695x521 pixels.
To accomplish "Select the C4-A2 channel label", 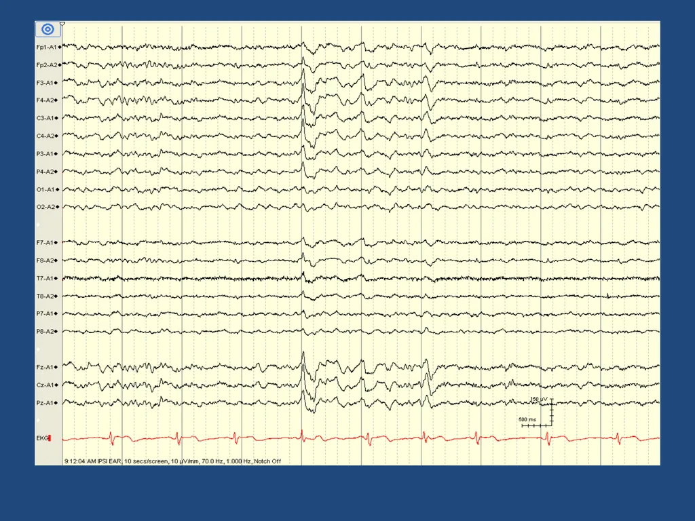I will [x=45, y=136].
